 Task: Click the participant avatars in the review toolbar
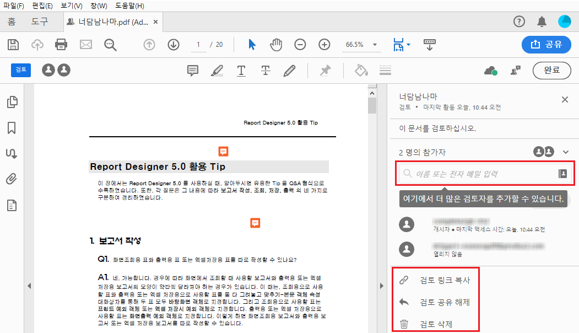56,70
